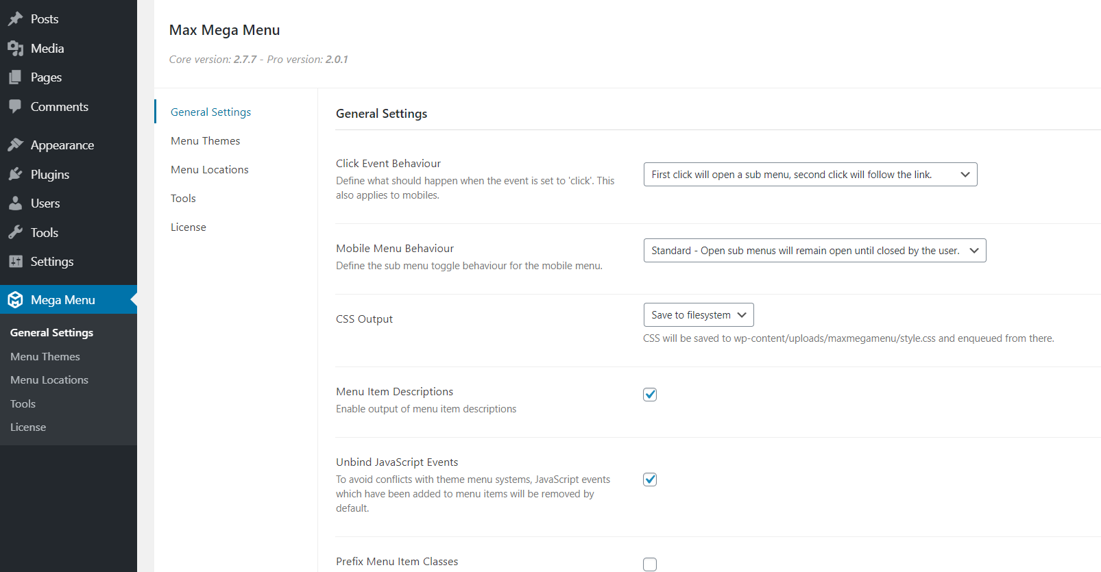The height and width of the screenshot is (572, 1101).
Task: Open Menu Locations in dark submenu
Action: pyautogui.click(x=49, y=380)
